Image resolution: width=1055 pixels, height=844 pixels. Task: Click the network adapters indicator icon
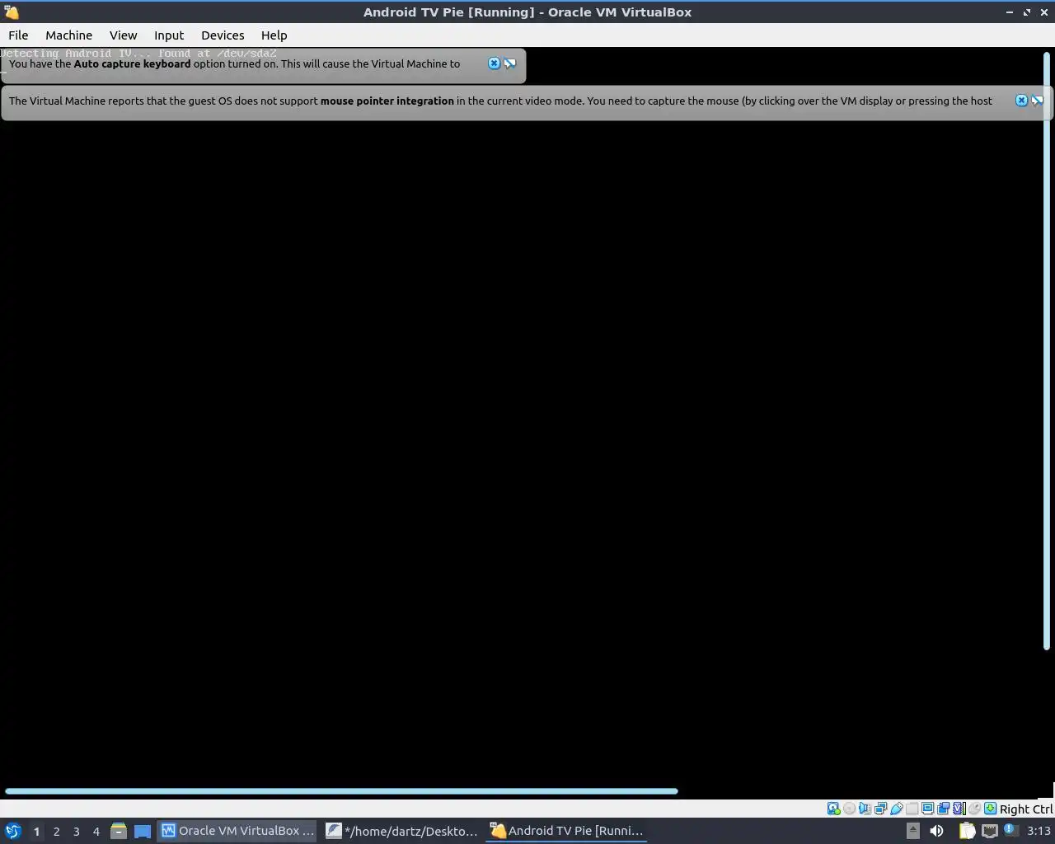[880, 809]
